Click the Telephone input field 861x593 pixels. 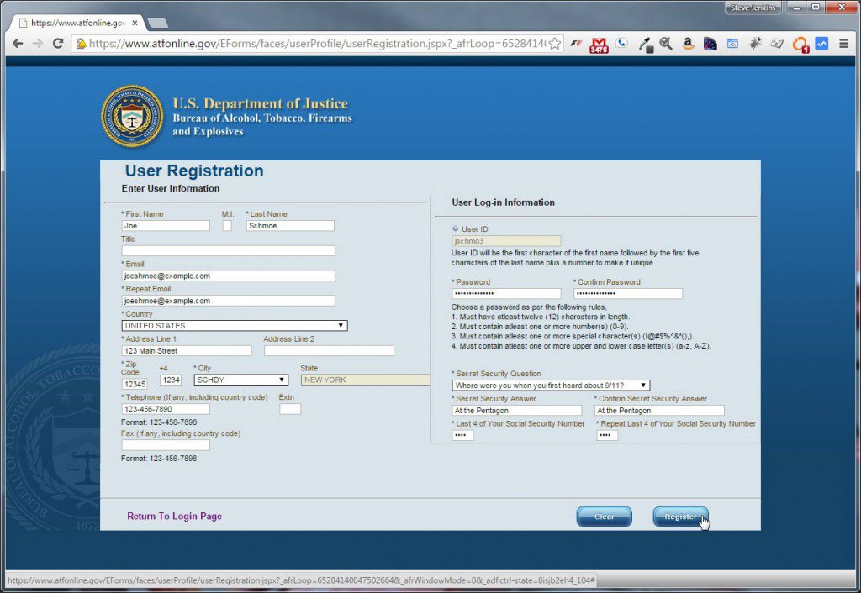[x=166, y=408]
